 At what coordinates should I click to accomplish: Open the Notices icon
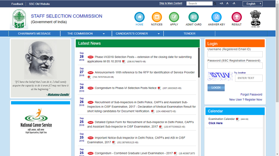[157, 17]
